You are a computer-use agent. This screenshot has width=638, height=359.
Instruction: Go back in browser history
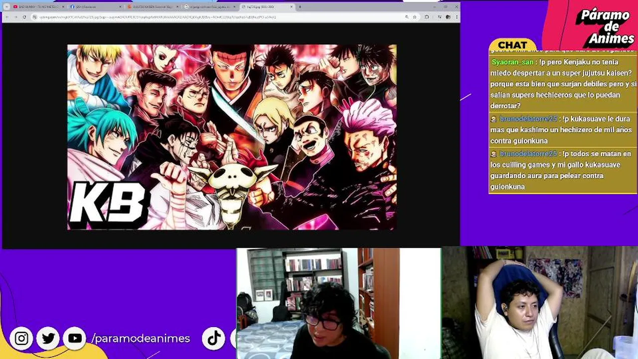[x=7, y=17]
